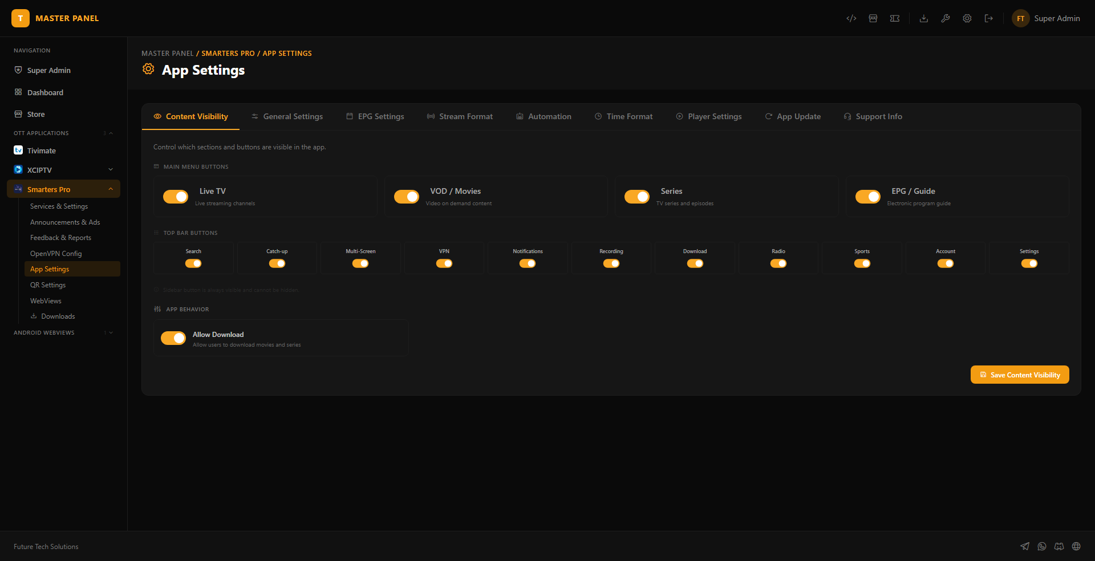Click Master Panel breadcrumb link
Screen dimensions: 1095x561
click(168, 53)
